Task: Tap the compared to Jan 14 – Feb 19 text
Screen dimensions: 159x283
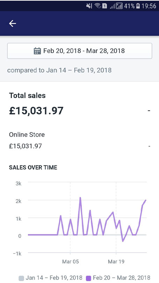Action: click(59, 70)
